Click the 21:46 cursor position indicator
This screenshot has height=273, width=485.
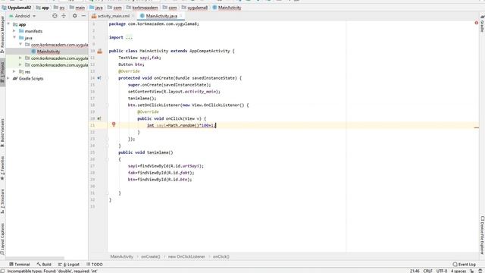click(x=415, y=271)
